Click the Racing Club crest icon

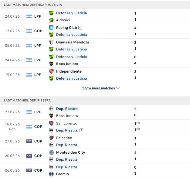51,28
